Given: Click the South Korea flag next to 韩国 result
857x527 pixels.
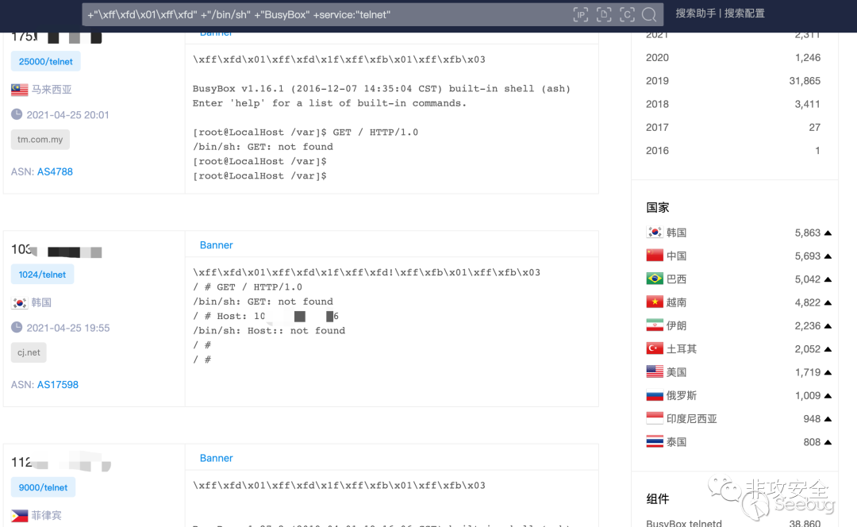Looking at the screenshot, I should tap(20, 302).
